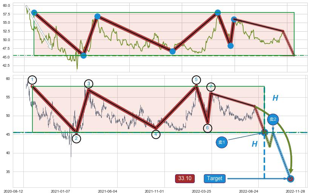Click circled number 5 peak marker

coord(196,80)
